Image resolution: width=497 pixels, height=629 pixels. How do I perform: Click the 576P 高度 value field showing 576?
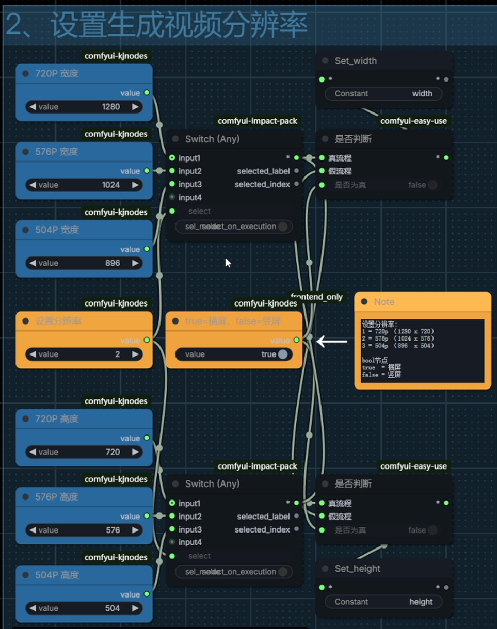(84, 530)
